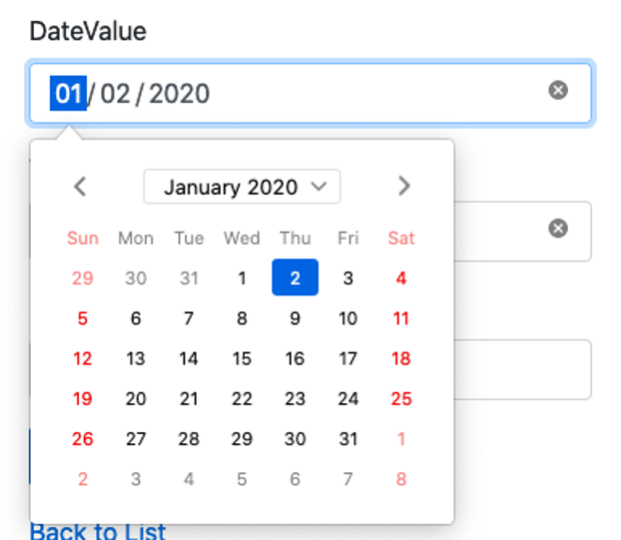This screenshot has height=540, width=621.
Task: Select the year 2020 segment in date field
Action: (179, 94)
